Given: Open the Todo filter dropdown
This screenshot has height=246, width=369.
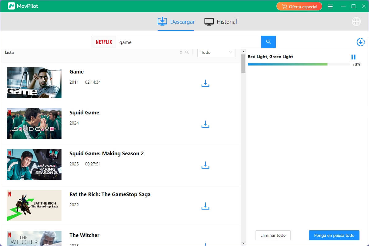Looking at the screenshot, I should click(216, 52).
